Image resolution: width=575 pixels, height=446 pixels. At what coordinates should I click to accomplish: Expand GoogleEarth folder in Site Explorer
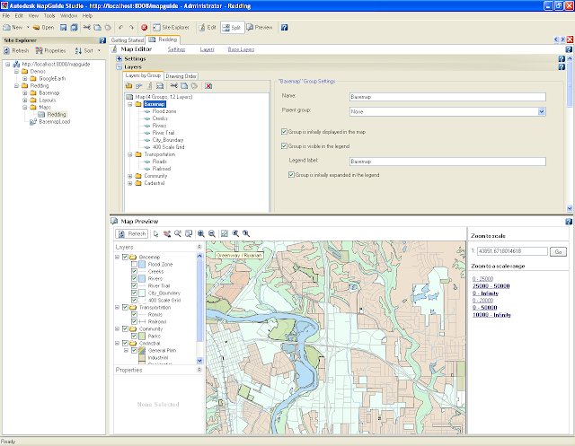click(x=24, y=79)
